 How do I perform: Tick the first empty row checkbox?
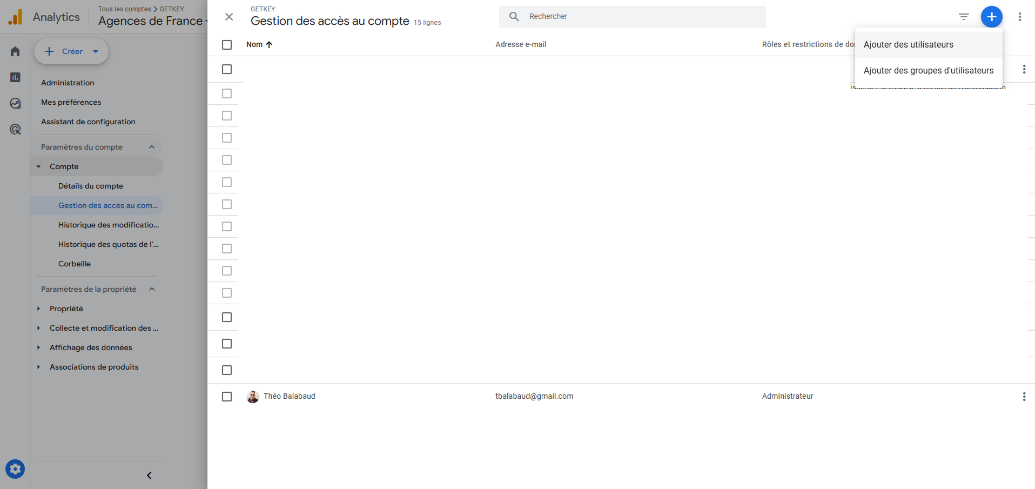pos(226,69)
